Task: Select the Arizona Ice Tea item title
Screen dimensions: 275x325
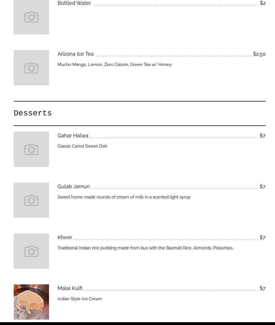Action: pyautogui.click(x=76, y=54)
